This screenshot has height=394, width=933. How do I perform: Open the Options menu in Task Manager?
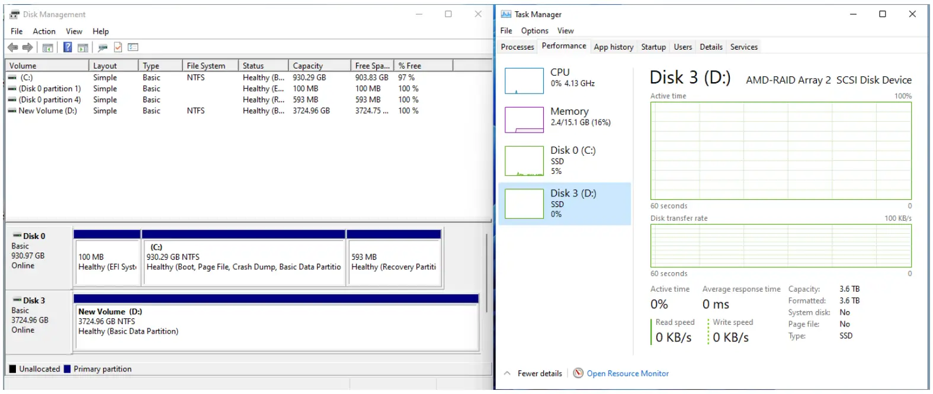534,31
